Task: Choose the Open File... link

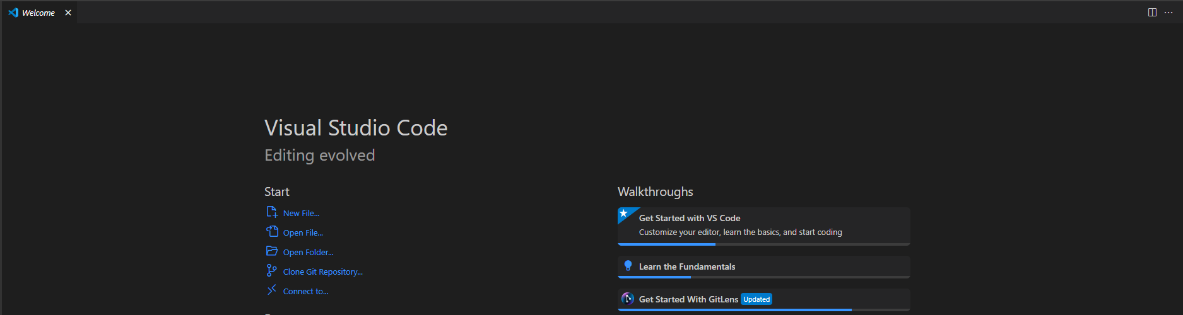Action: click(303, 232)
